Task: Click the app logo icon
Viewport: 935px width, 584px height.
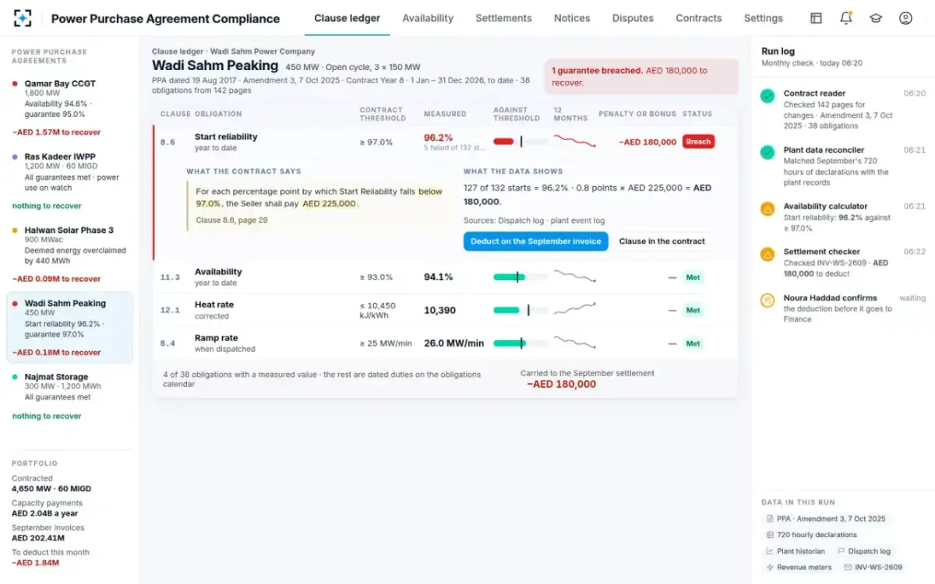Action: pos(23,18)
